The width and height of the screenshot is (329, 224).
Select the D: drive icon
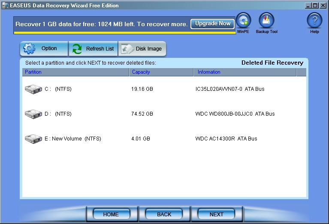click(33, 114)
